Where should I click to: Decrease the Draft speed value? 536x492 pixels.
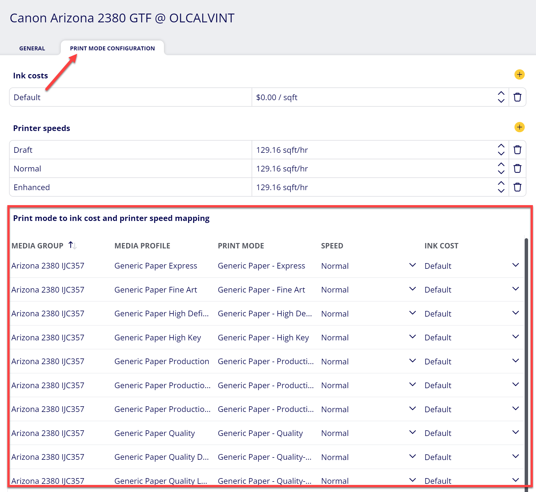coord(501,153)
